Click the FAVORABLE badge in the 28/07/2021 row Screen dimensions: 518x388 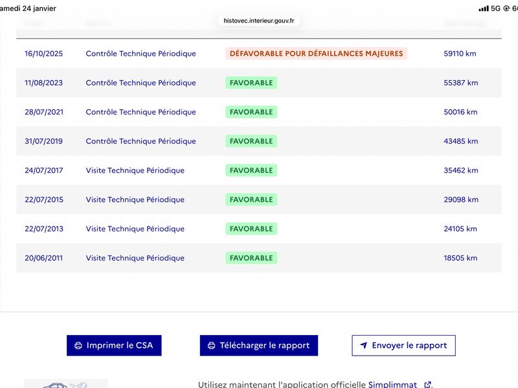pos(251,112)
